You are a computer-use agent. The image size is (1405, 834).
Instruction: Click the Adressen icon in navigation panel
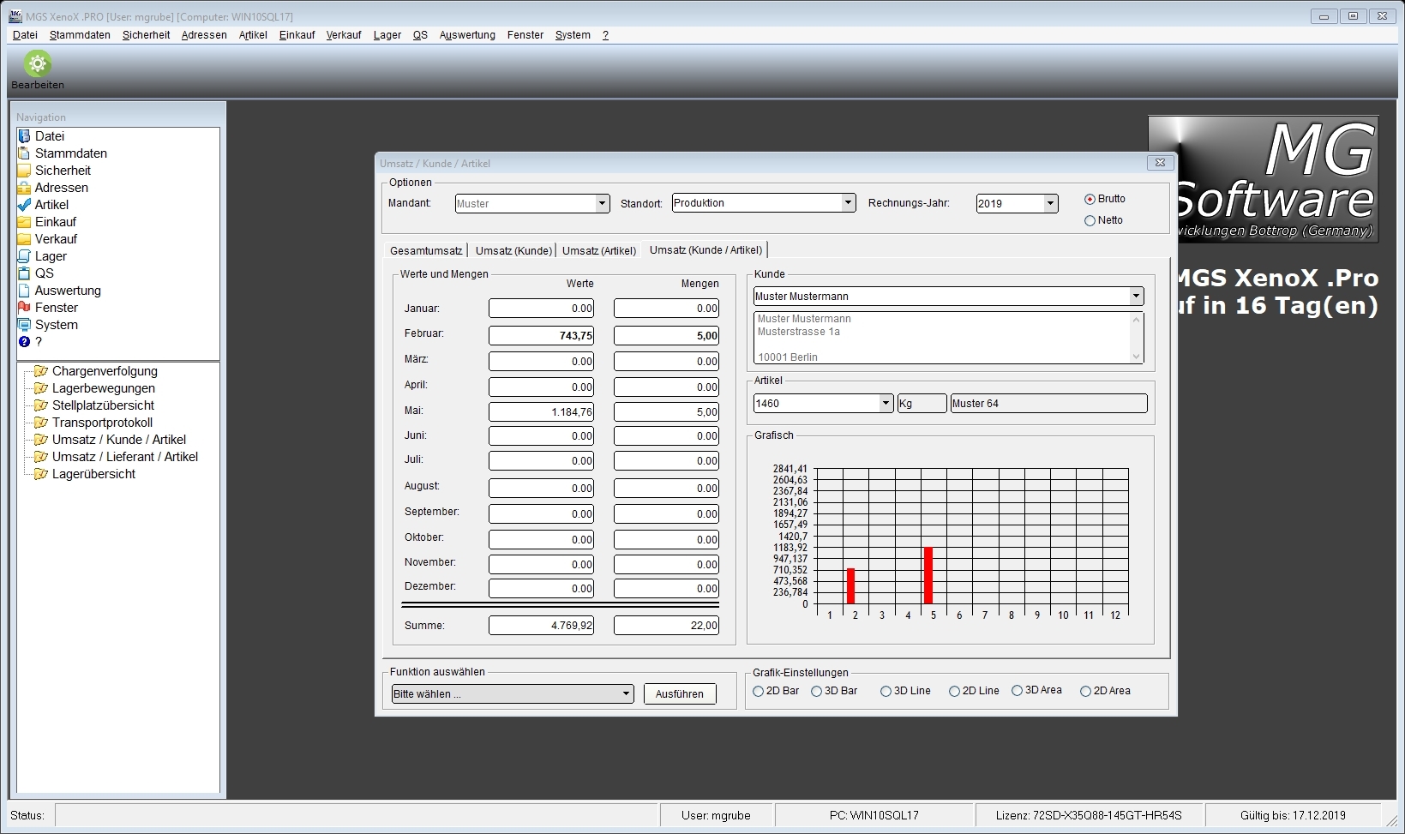coord(24,188)
